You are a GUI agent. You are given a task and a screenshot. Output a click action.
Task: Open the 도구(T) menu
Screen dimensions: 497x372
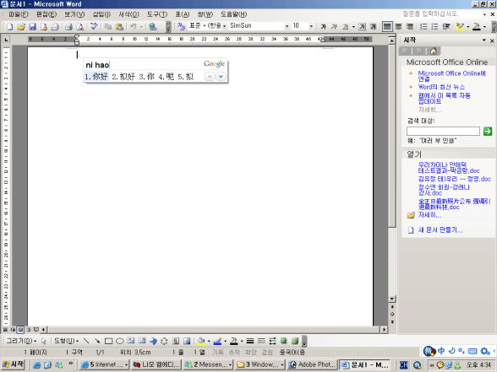157,14
